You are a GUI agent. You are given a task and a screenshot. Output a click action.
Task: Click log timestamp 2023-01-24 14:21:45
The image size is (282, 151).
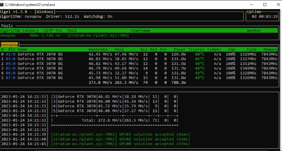click(x=24, y=144)
